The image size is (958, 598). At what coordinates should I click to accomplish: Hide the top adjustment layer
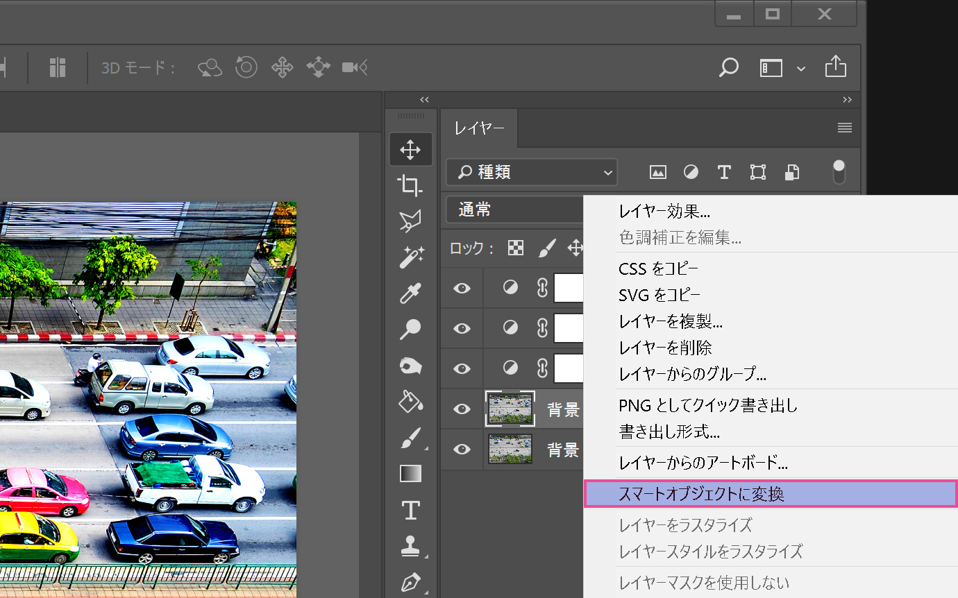(x=462, y=288)
